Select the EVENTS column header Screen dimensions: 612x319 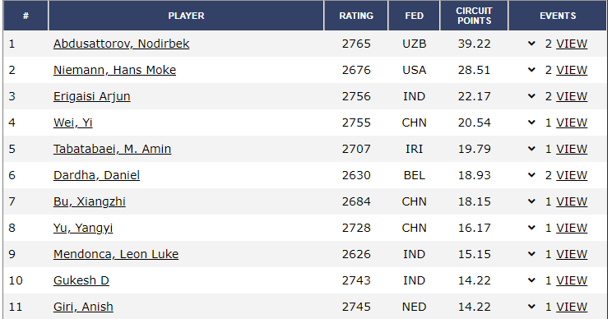click(x=558, y=16)
